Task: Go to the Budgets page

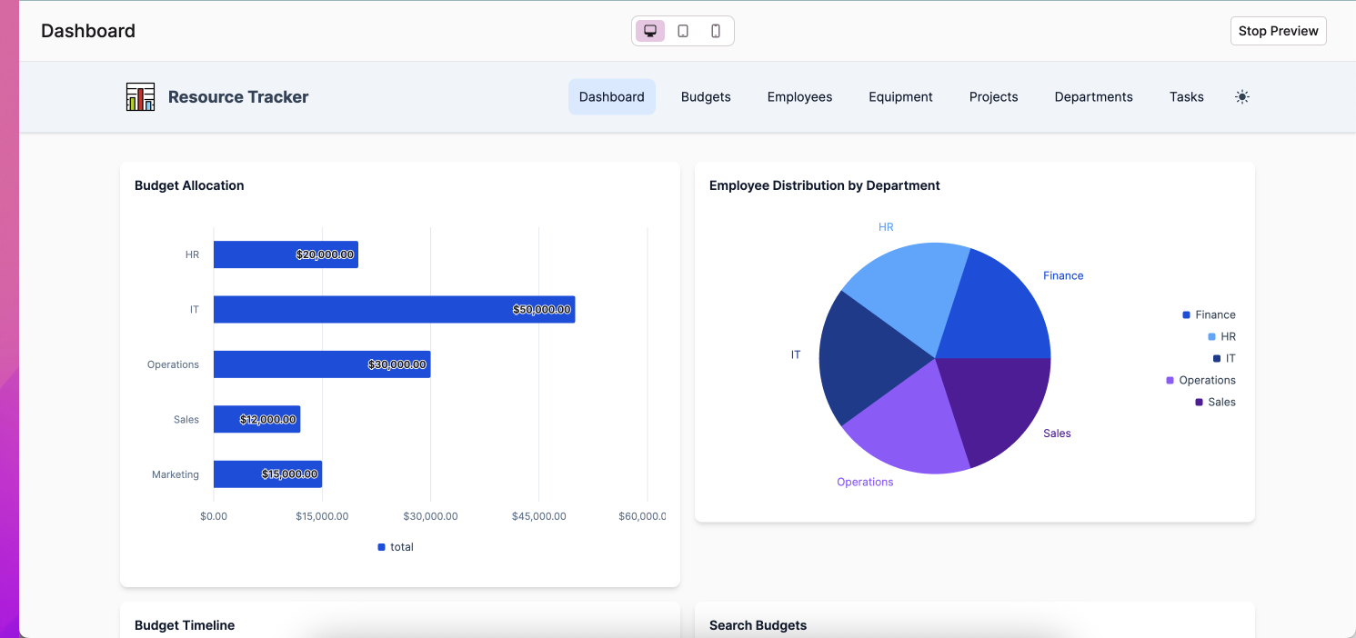Action: point(706,97)
